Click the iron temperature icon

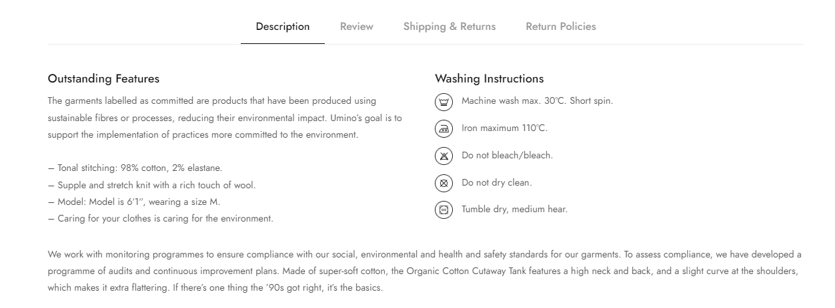[x=444, y=128]
